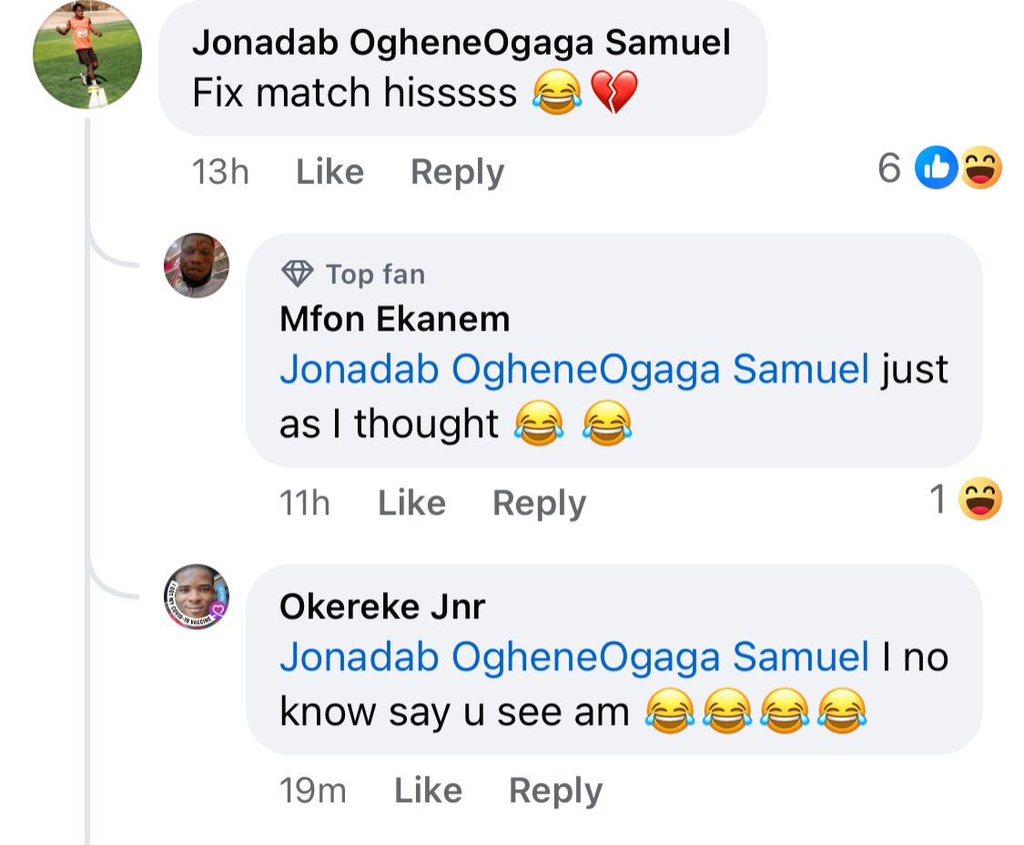
Task: Click the blue thumbs-up reaction icon
Action: pyautogui.click(x=936, y=168)
